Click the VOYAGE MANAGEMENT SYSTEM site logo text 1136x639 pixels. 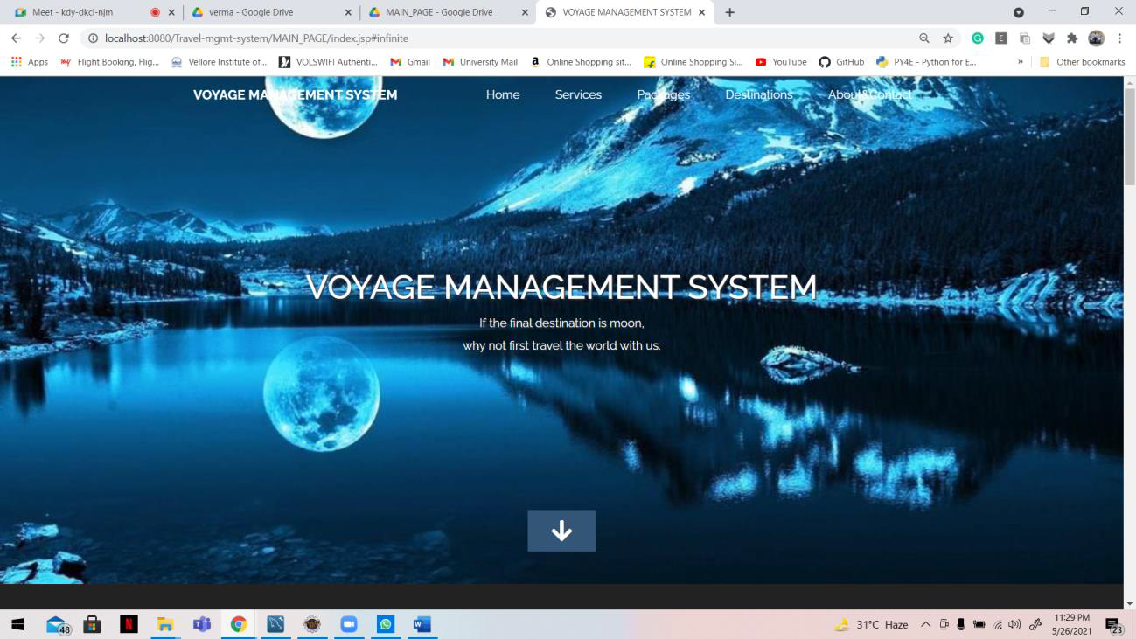point(296,94)
